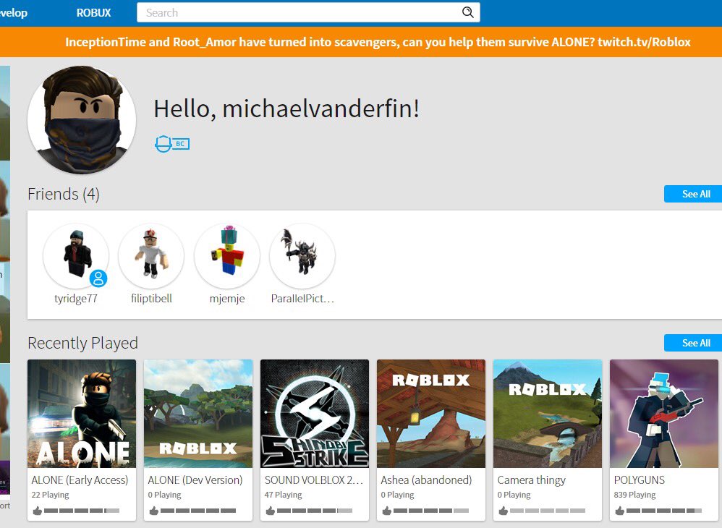Open the Shinobi Strike SOUND VOLBLOX thumbnail
The width and height of the screenshot is (722, 528).
tap(315, 414)
